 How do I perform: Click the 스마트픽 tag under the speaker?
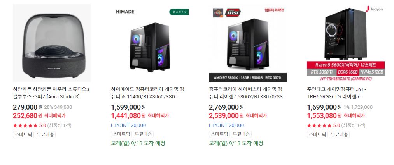point(23,134)
